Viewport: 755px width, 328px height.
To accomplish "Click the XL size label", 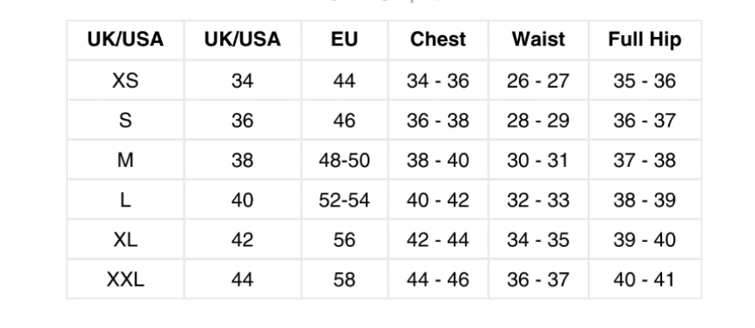I will point(125,239).
